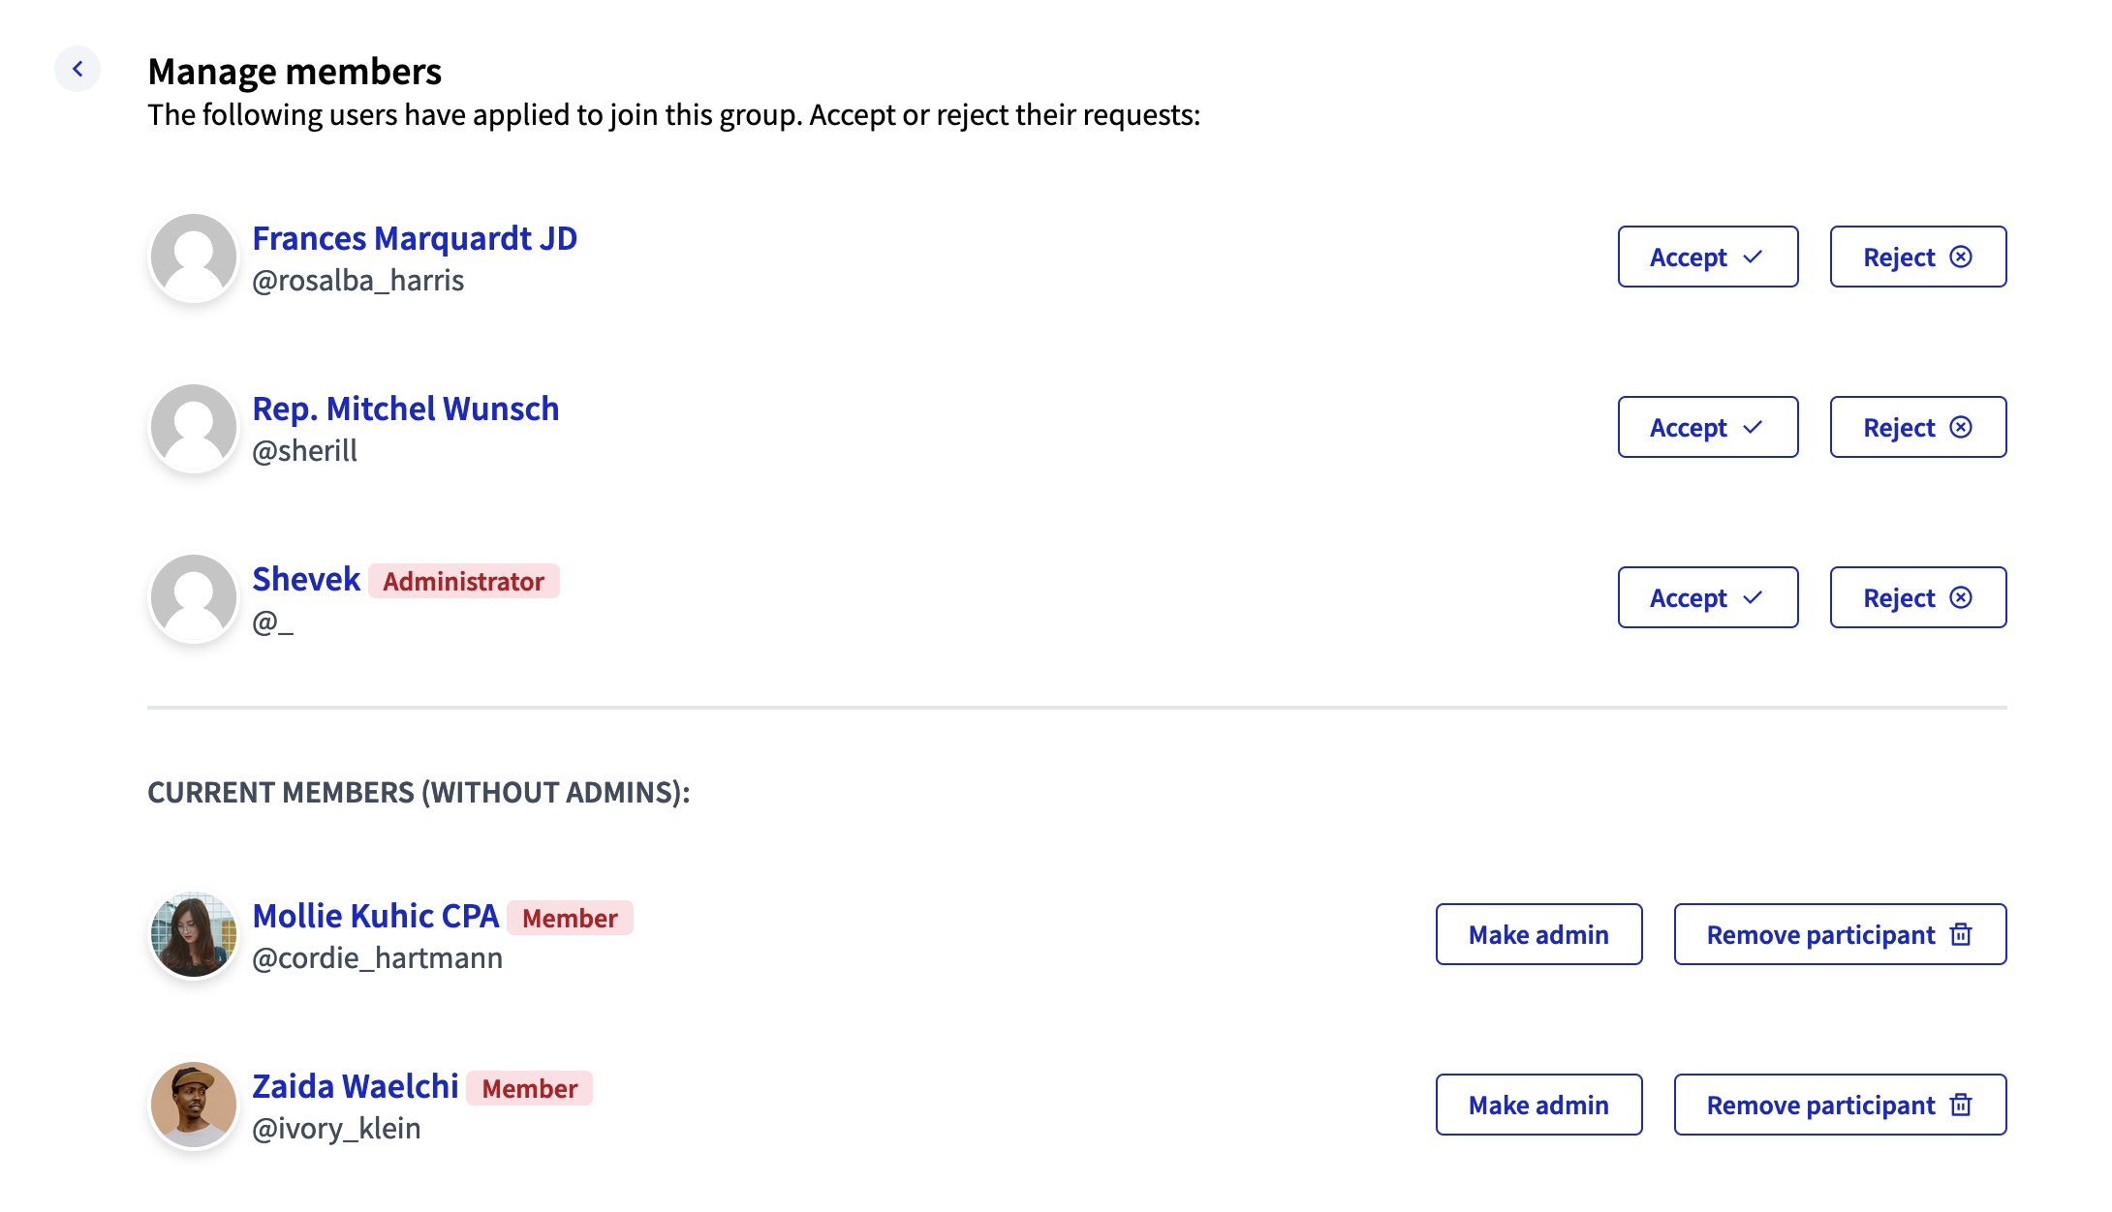Screen dimensions: 2112x1212
Task: Click Zaida Waelchi's profile photo
Action: 193,1105
